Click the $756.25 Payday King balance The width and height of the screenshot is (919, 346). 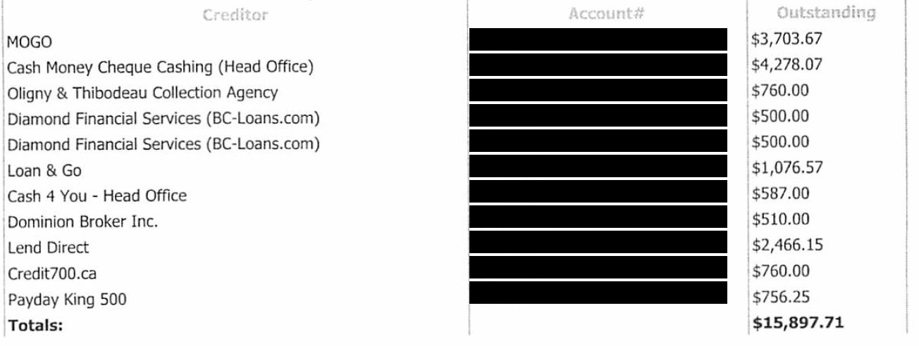(x=780, y=296)
